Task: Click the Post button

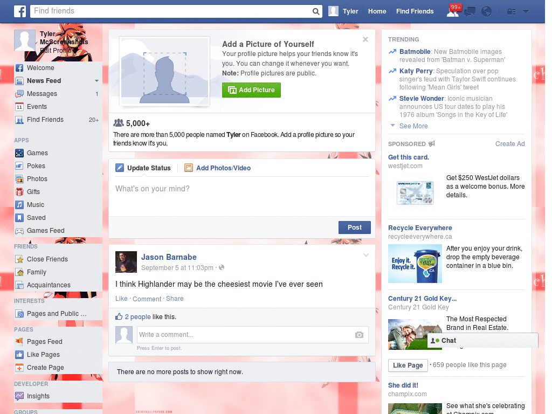Action: click(355, 227)
